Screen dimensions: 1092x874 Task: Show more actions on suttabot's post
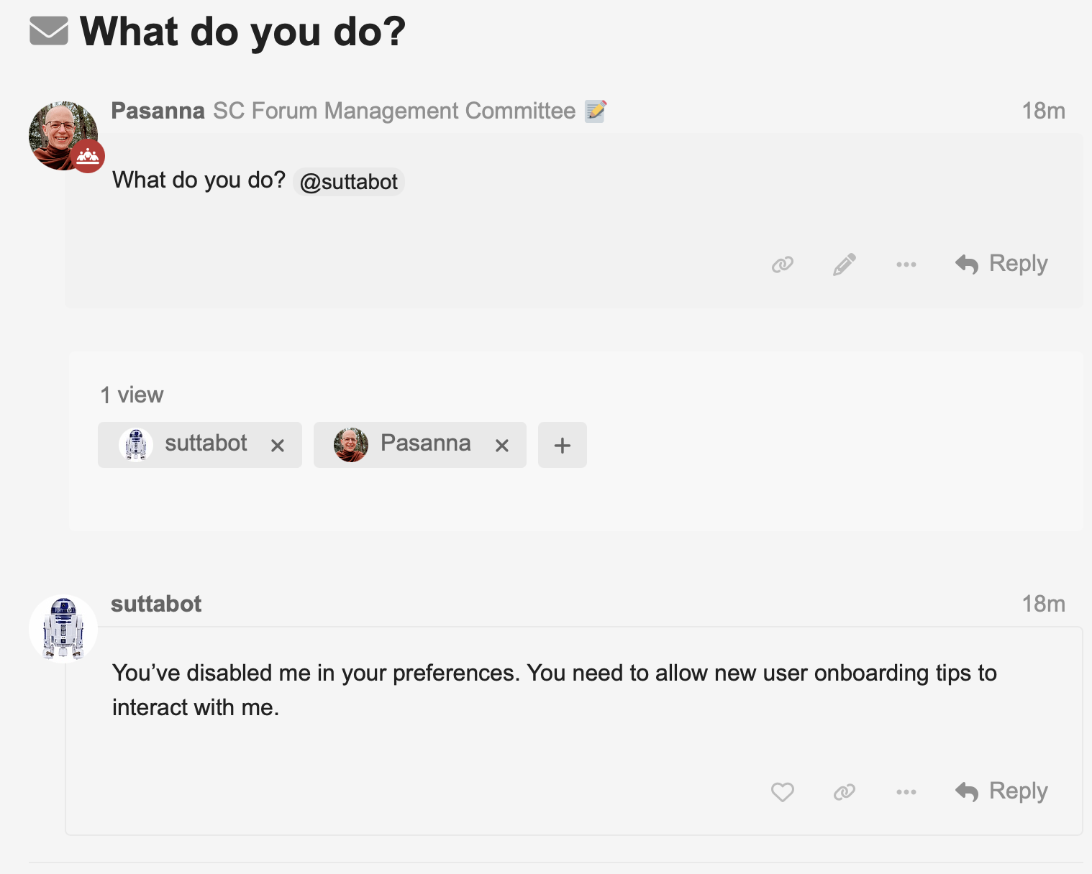906,792
